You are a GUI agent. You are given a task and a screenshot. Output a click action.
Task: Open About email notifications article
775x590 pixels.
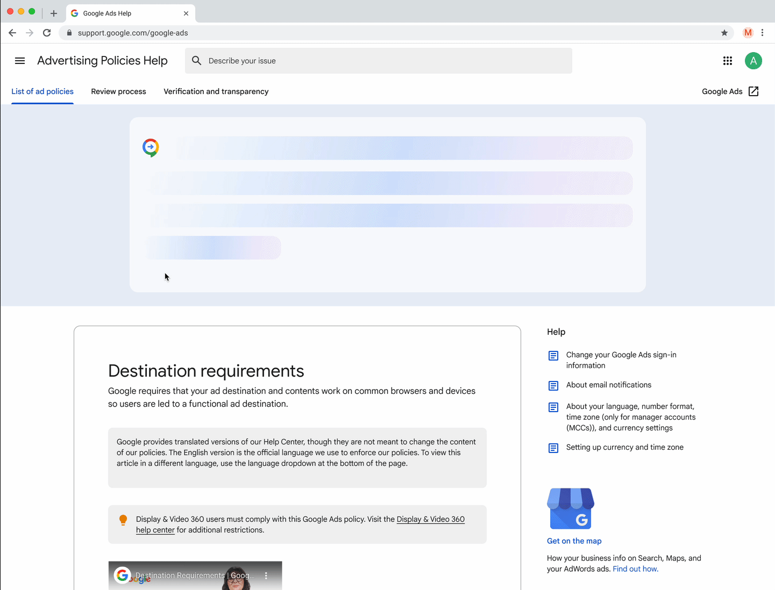[x=609, y=385]
